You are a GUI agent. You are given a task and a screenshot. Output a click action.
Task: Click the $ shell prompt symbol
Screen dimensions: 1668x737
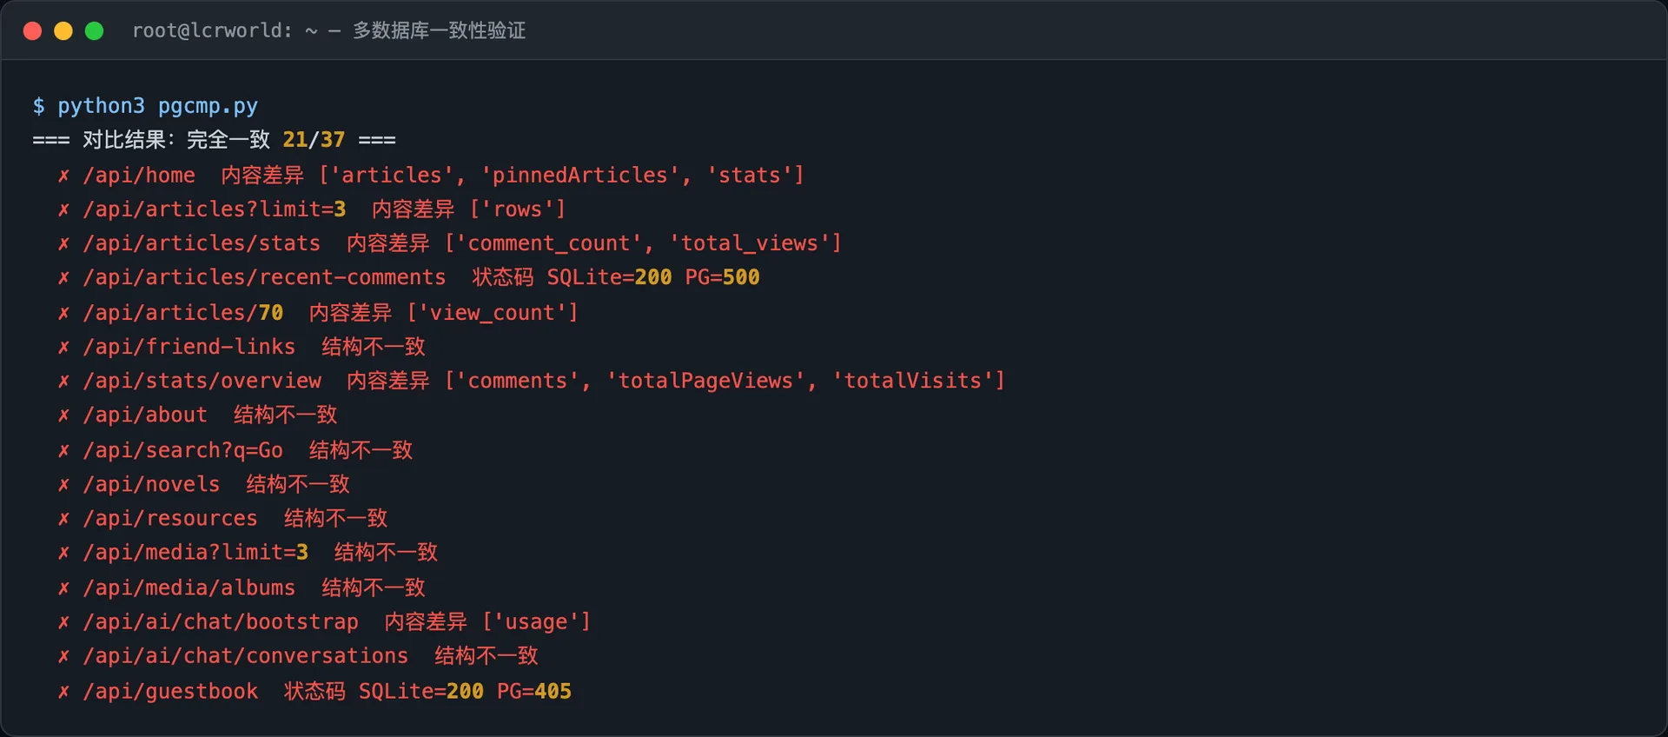(x=39, y=106)
